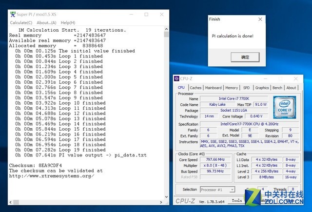The image size is (312, 212).
Task: Click the Level 3 associativity value '16-way'
Action: (x=291, y=177)
